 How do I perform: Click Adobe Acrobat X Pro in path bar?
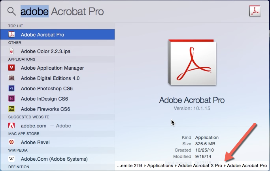click(x=200, y=165)
